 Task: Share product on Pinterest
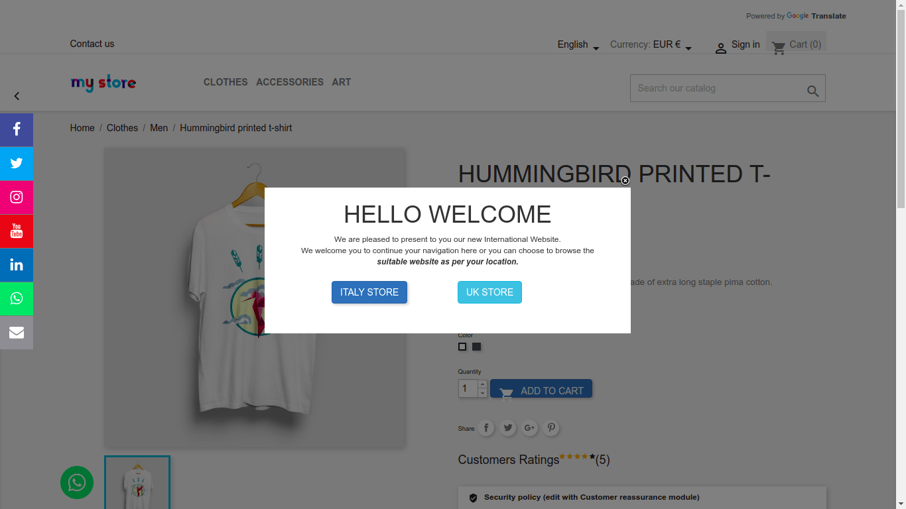tap(551, 428)
